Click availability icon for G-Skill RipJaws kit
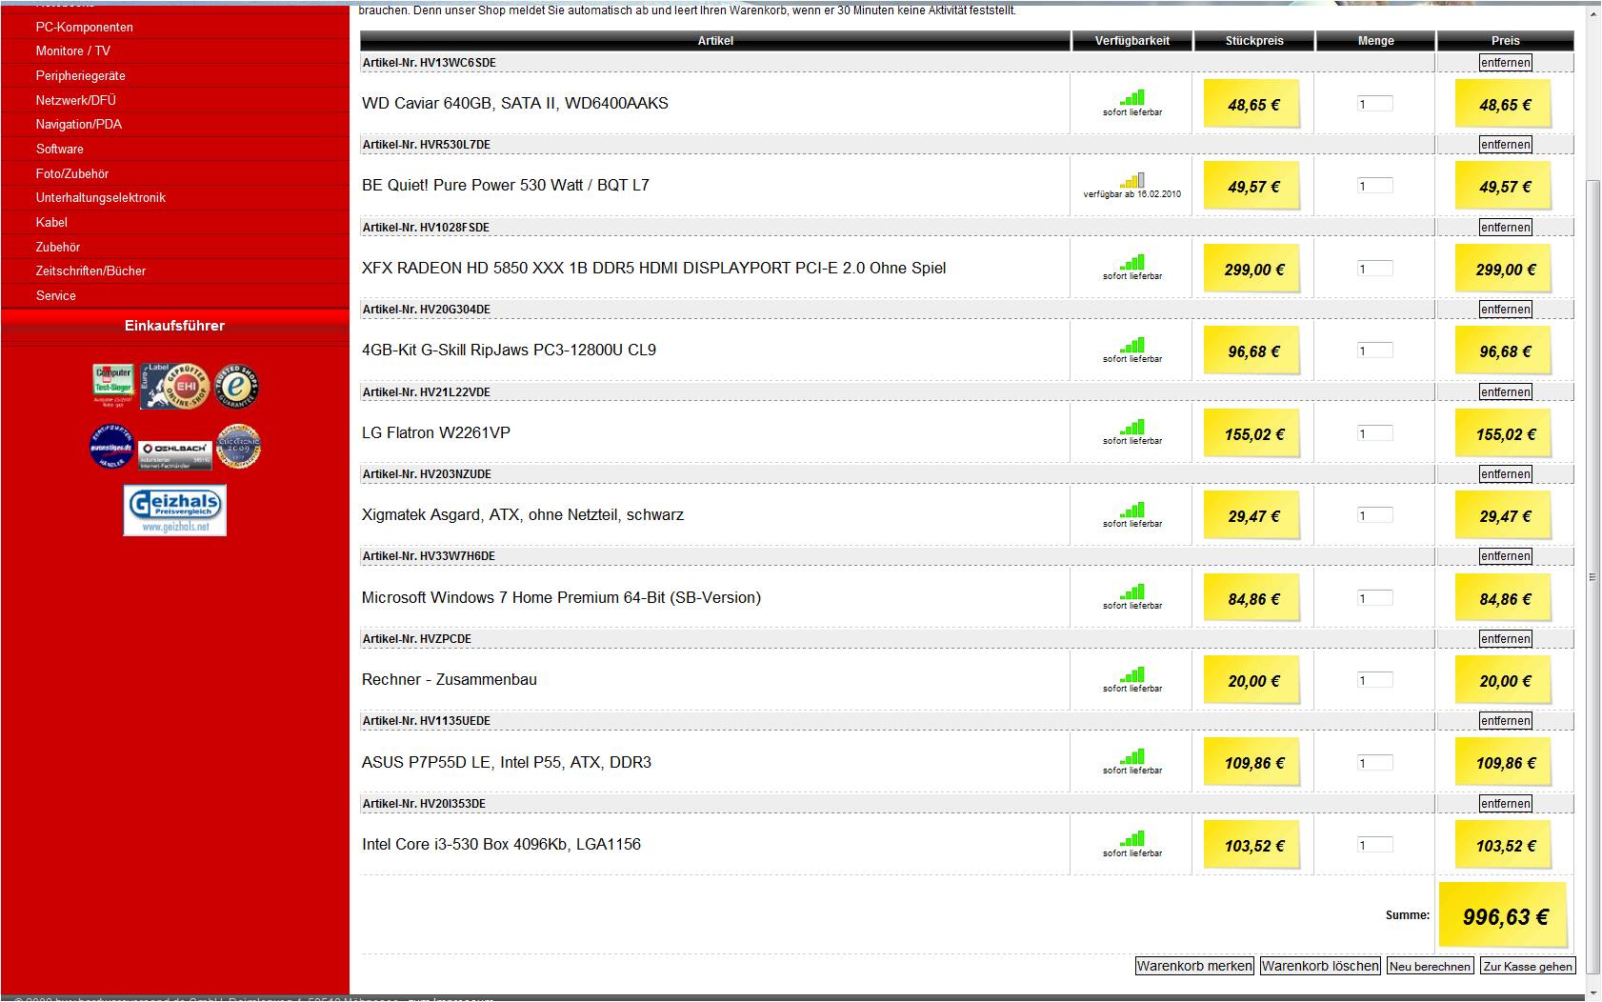Image resolution: width=1602 pixels, height=1002 pixels. click(1132, 344)
